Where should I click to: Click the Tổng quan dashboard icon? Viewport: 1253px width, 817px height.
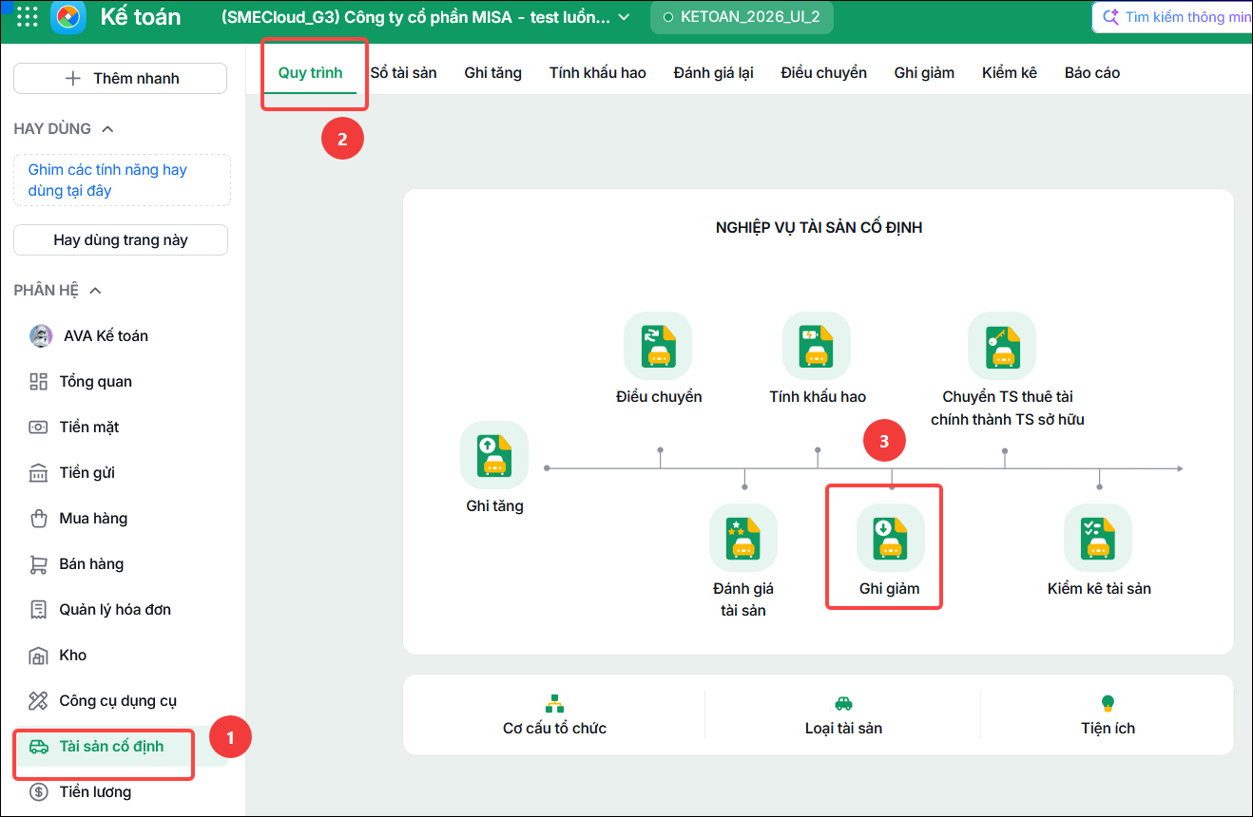tap(39, 382)
